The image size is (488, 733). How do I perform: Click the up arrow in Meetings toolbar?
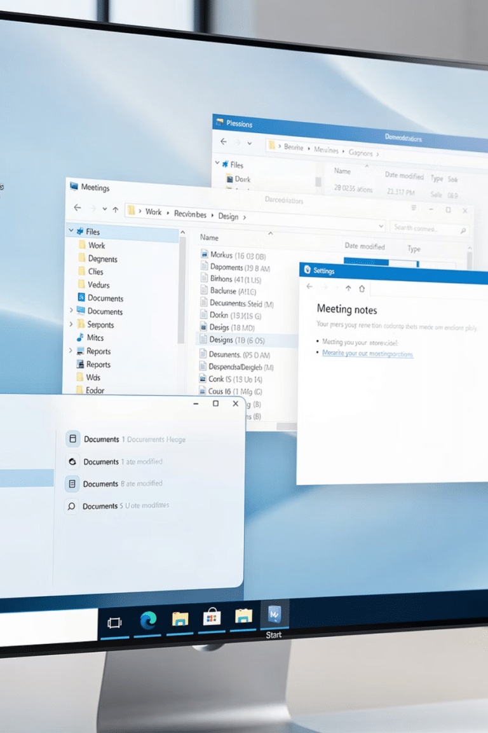click(116, 209)
